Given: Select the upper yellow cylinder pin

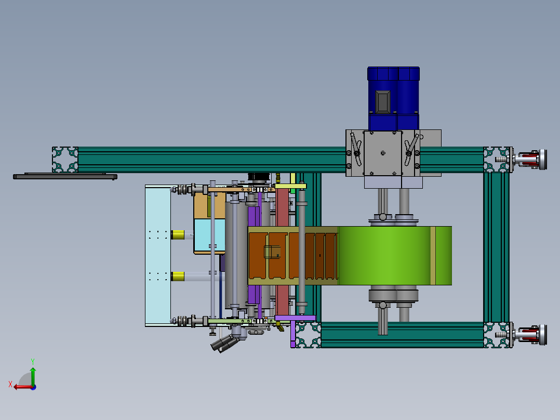Looking at the screenshot, I should tap(178, 235).
